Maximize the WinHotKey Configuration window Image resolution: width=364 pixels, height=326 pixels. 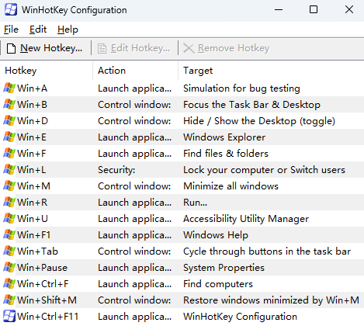pyautogui.click(x=314, y=9)
